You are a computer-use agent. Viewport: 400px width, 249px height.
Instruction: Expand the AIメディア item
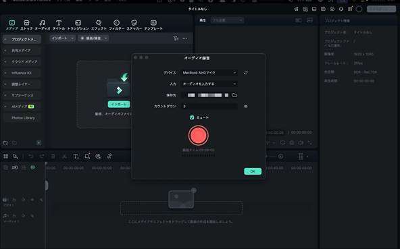click(5, 107)
